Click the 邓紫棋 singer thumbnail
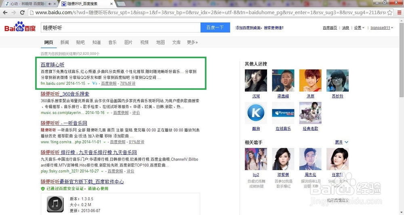The image size is (404, 215). pos(283,159)
